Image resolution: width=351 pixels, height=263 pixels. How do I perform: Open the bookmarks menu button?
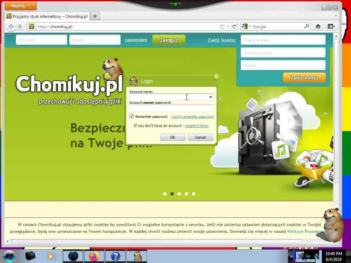pyautogui.click(x=331, y=27)
